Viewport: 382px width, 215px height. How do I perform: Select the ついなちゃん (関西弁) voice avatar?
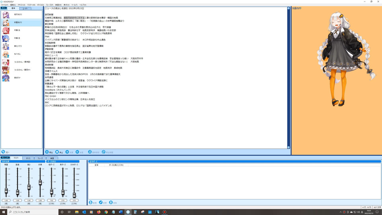[6, 70]
